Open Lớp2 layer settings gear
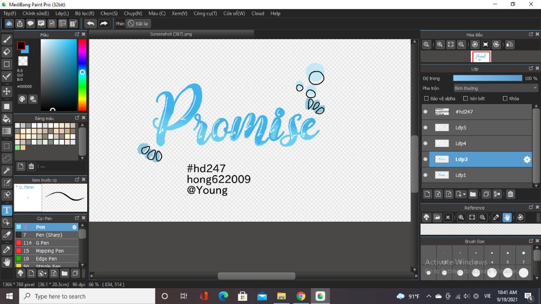This screenshot has height=304, width=541. (x=527, y=159)
